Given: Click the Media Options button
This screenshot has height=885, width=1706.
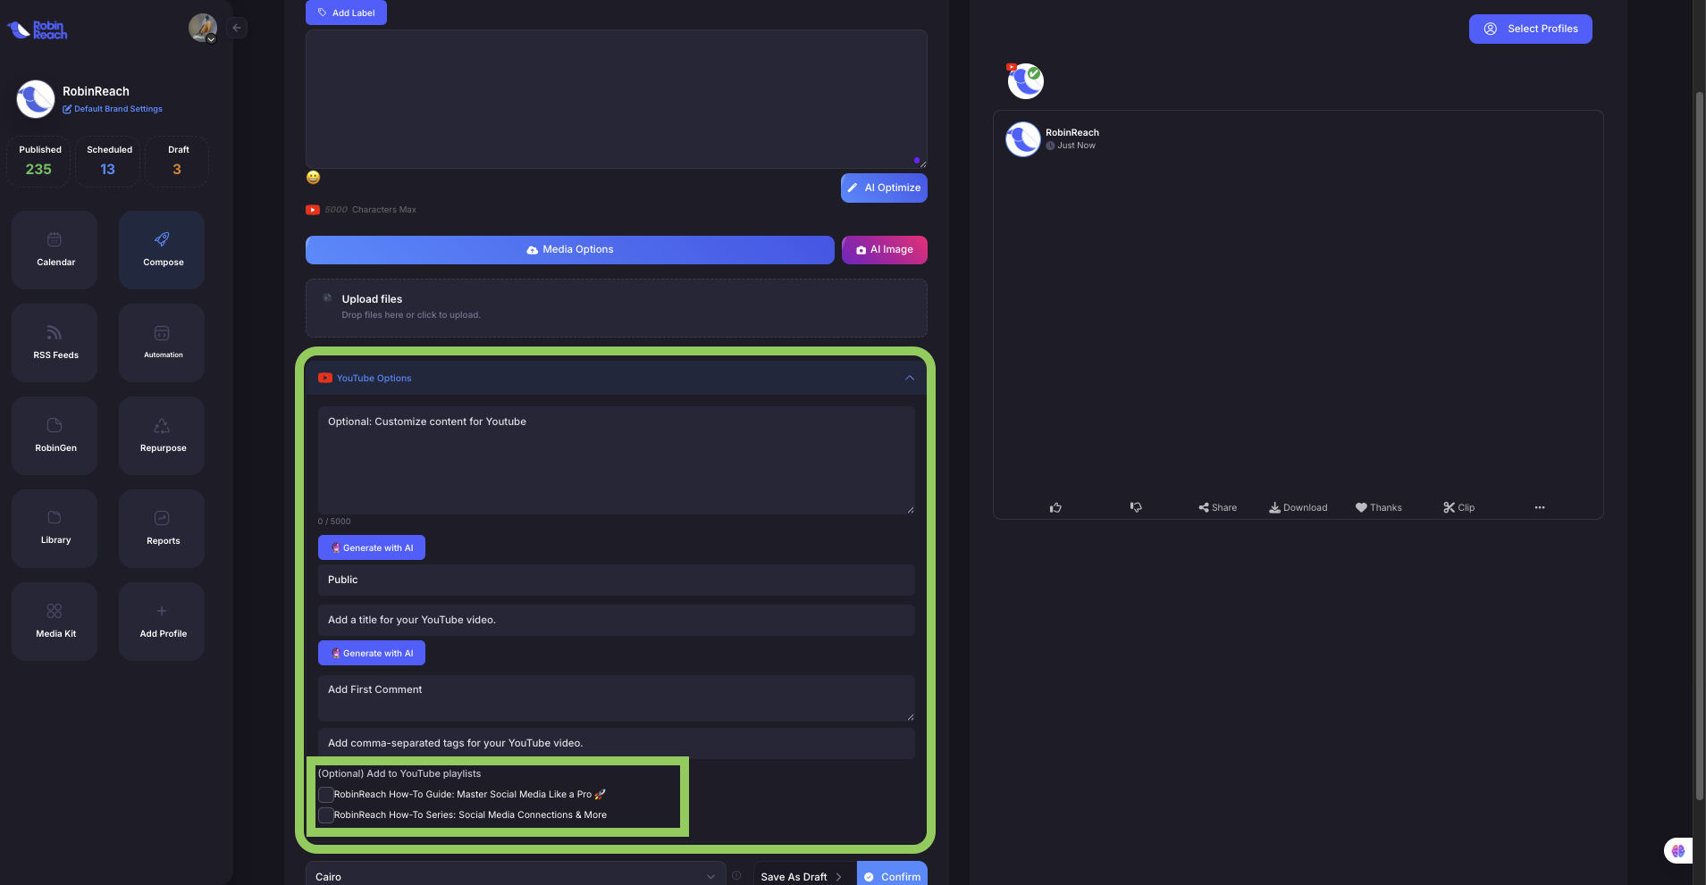Looking at the screenshot, I should click(569, 250).
